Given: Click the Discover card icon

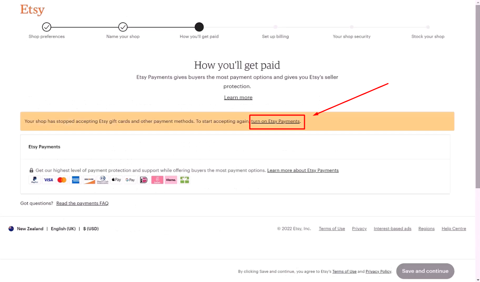Looking at the screenshot, I should point(89,180).
